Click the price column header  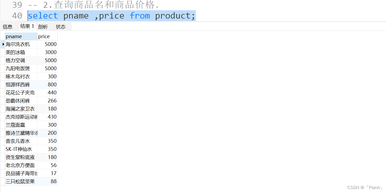click(x=47, y=37)
